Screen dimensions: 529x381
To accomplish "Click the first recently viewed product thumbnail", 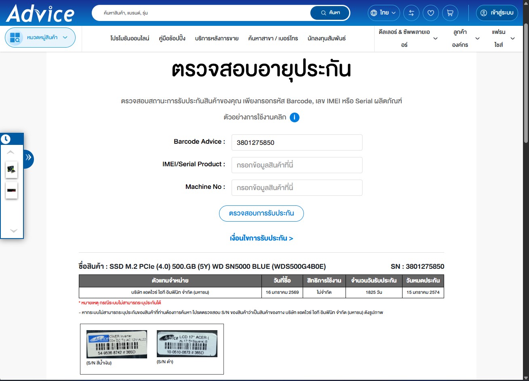I will (x=12, y=170).
